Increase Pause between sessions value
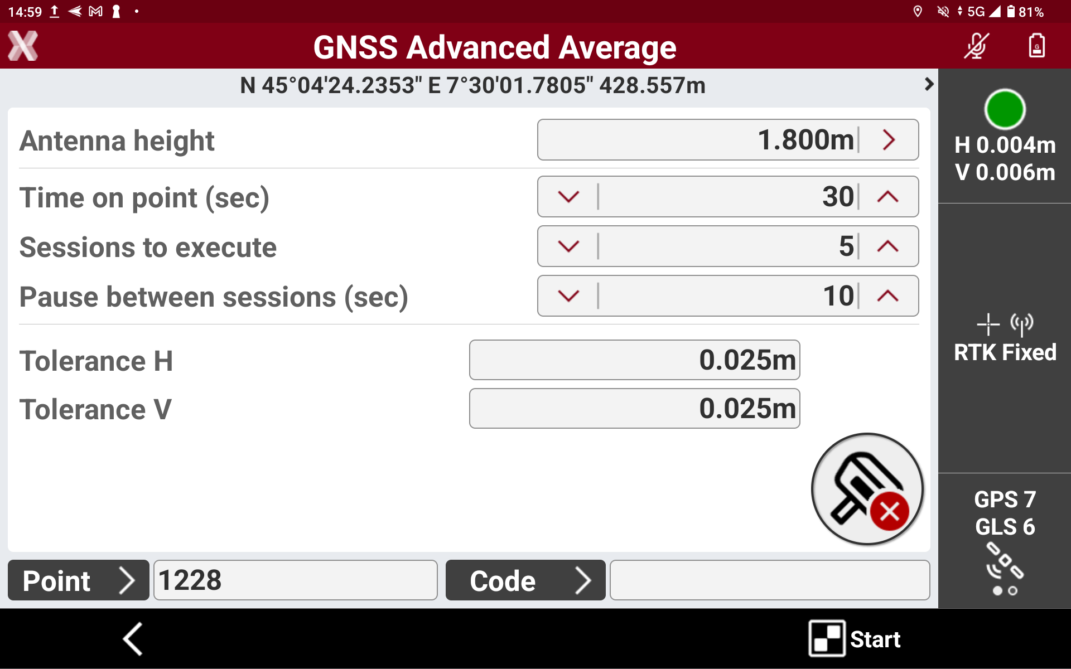 (887, 296)
